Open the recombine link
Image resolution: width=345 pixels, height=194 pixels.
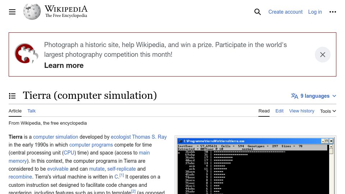(20, 177)
